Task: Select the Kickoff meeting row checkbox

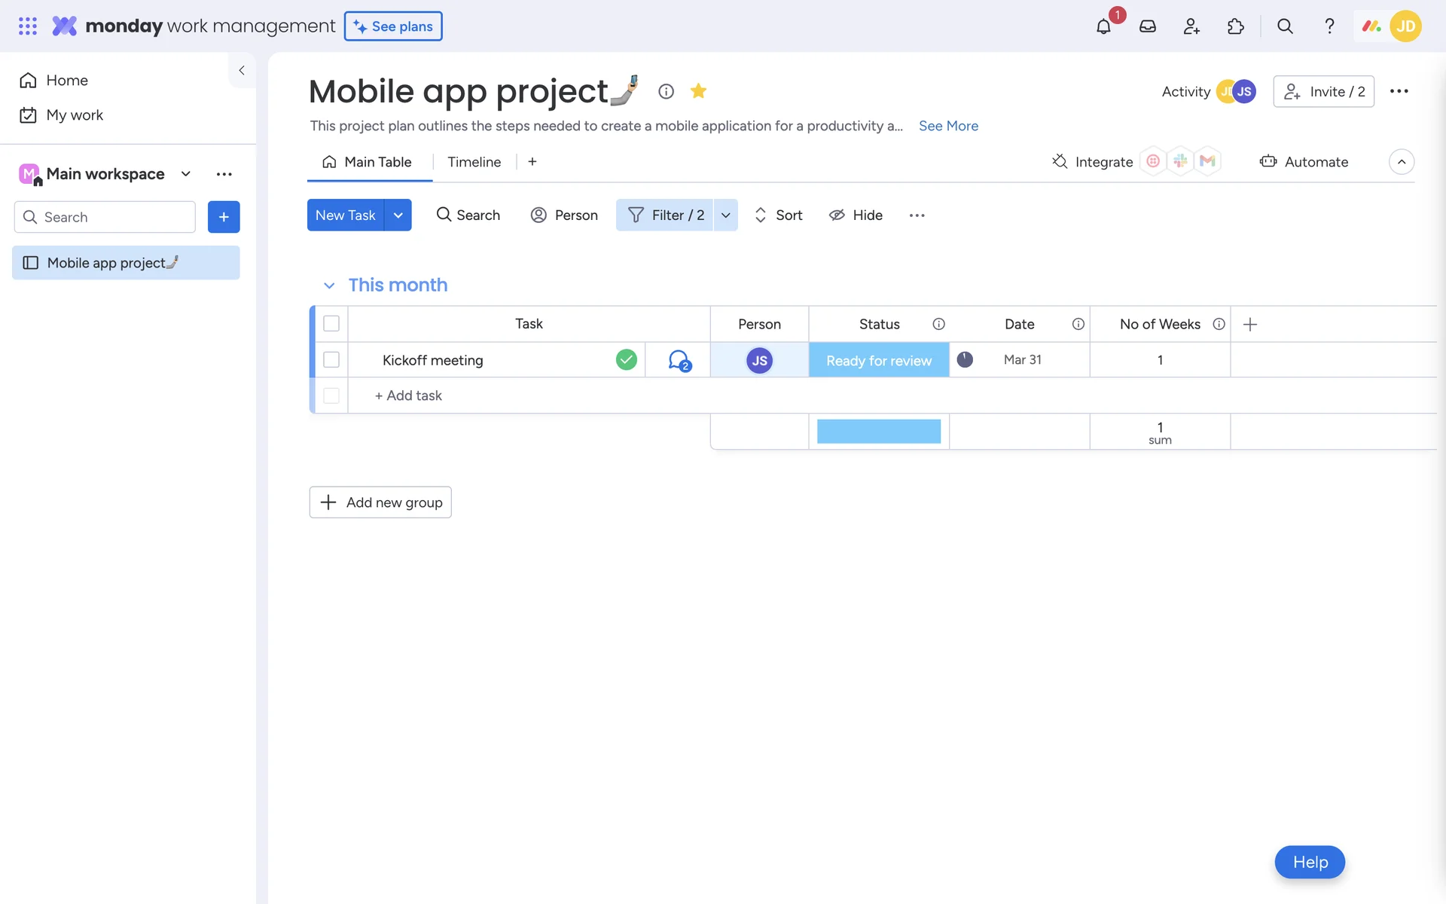Action: pyautogui.click(x=331, y=360)
